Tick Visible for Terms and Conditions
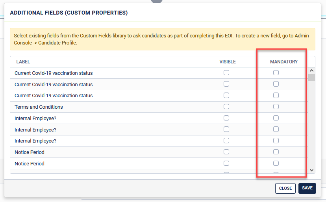326x202 pixels. (x=226, y=107)
